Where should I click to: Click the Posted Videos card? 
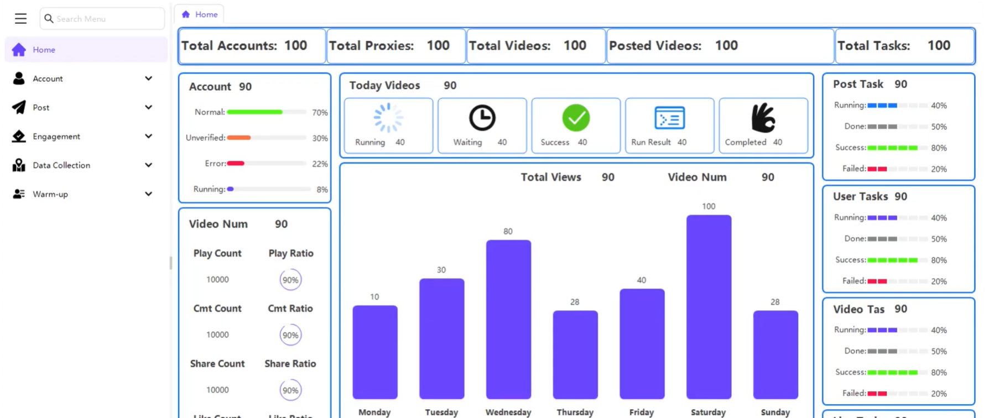pyautogui.click(x=720, y=46)
